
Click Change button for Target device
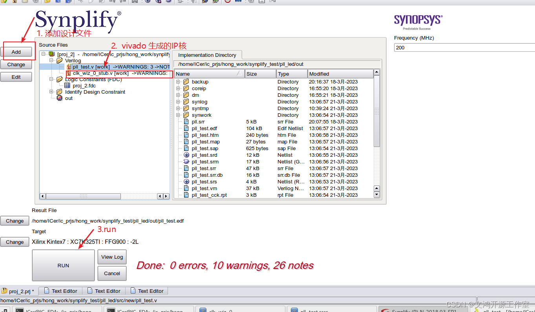[15, 242]
